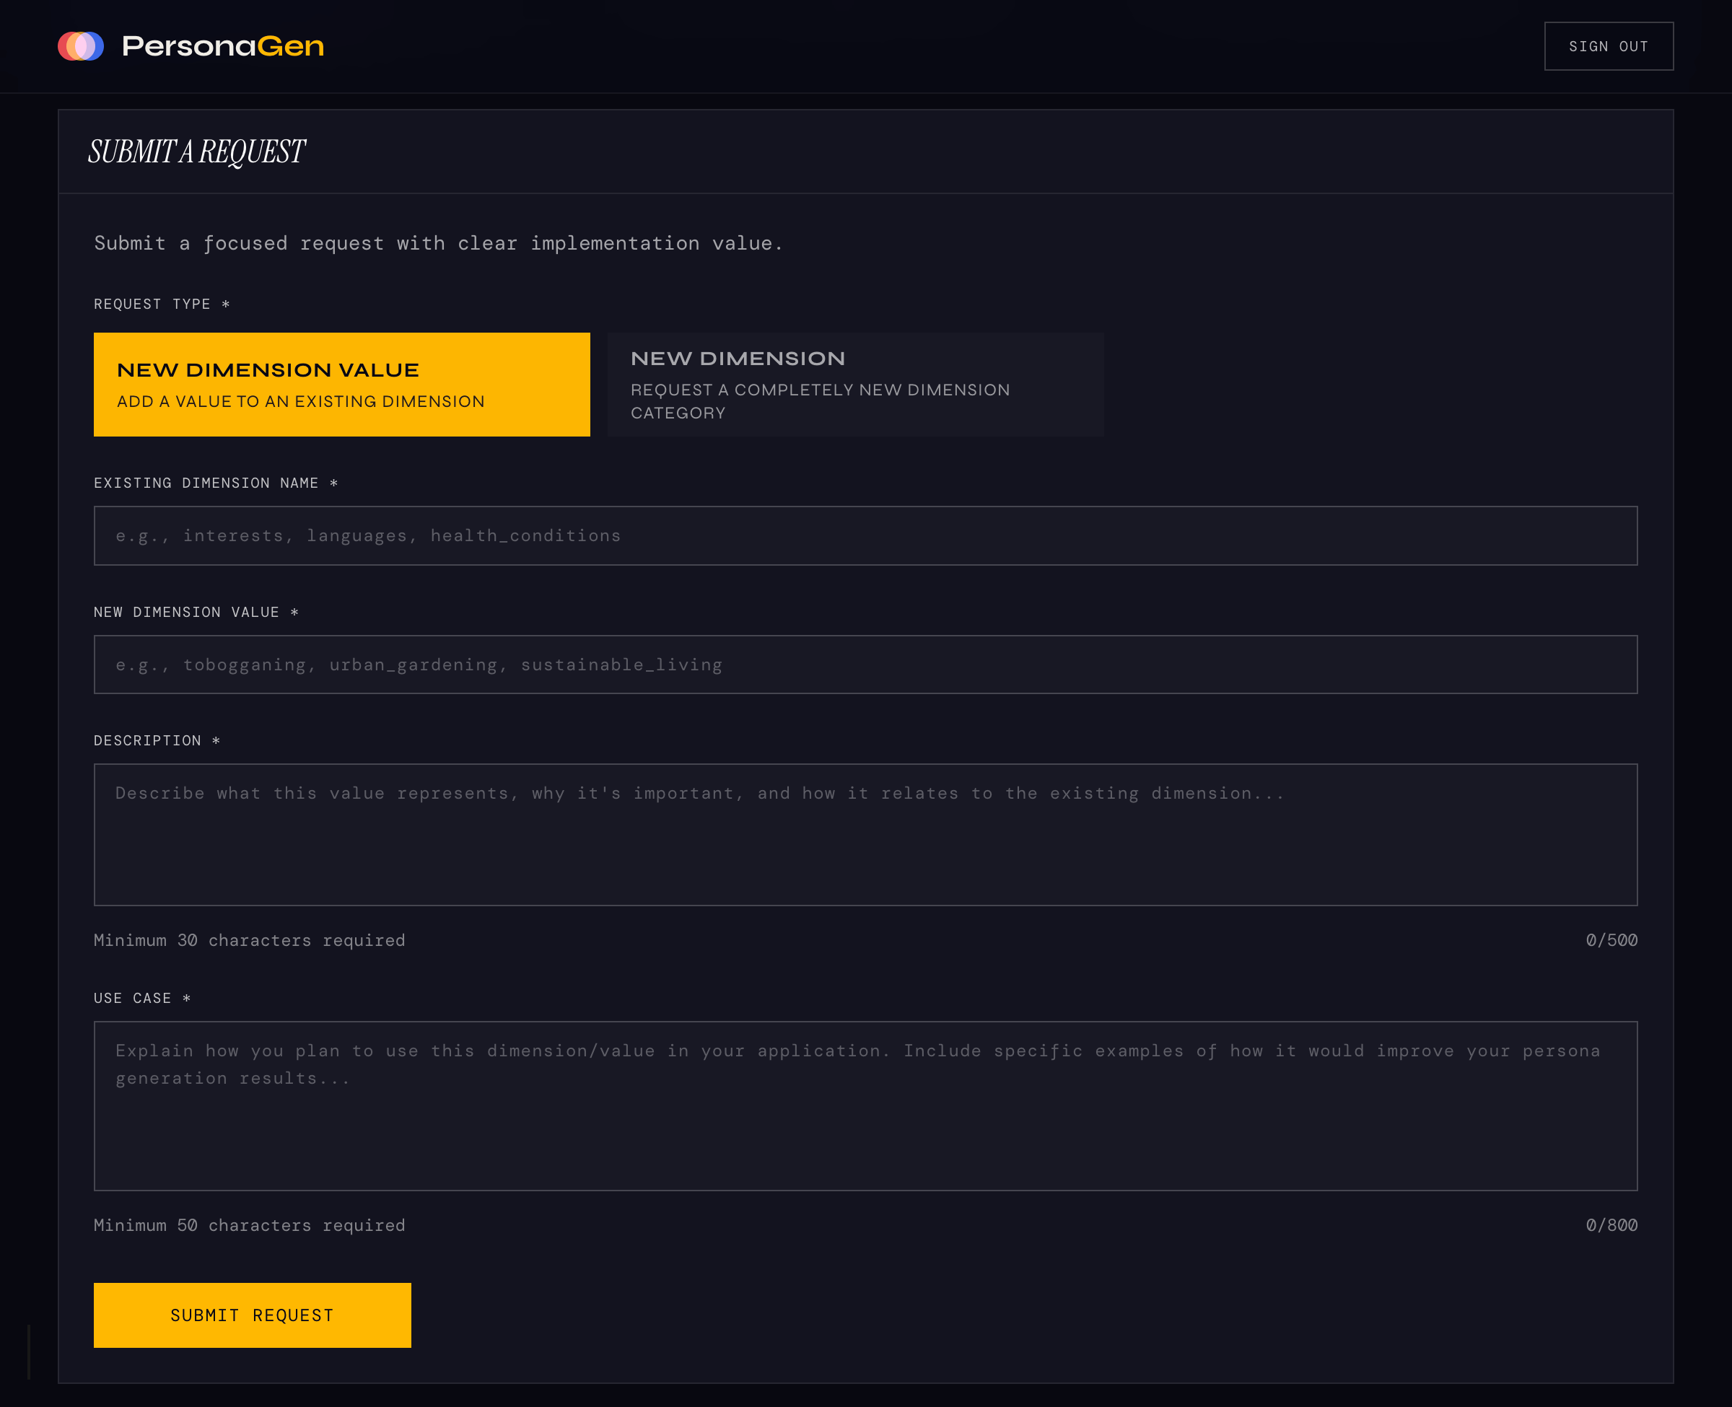
Task: Click the focused request intro text
Action: [x=439, y=242]
